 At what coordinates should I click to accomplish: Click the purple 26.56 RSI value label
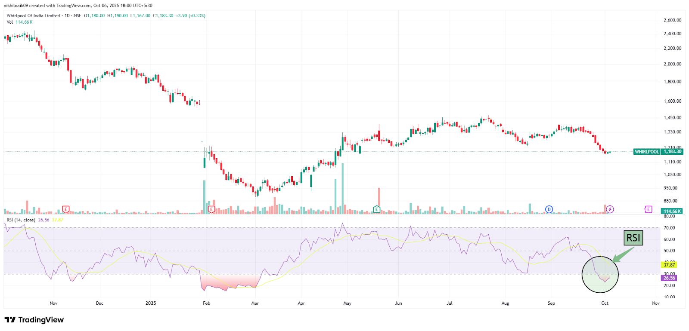coord(669,278)
